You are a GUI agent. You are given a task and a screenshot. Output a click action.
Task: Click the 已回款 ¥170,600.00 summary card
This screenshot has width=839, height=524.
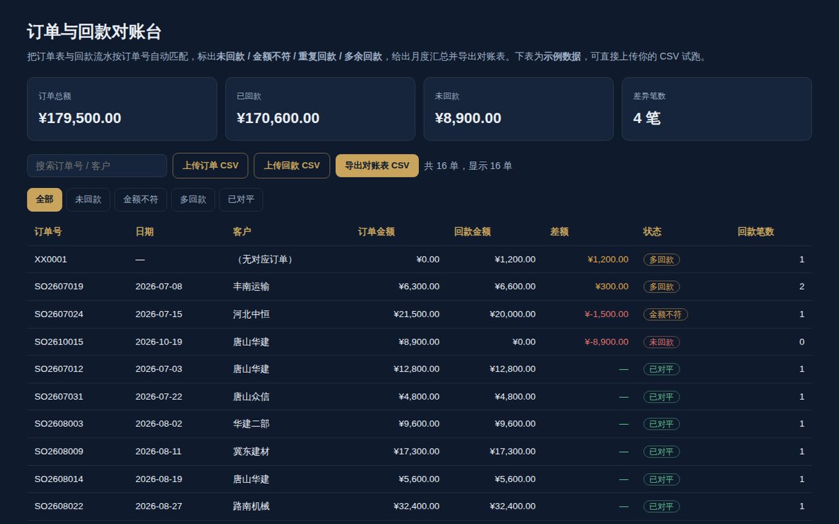click(320, 108)
